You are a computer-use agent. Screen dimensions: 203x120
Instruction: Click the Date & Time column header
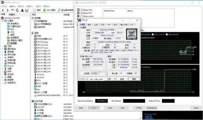pos(109,11)
